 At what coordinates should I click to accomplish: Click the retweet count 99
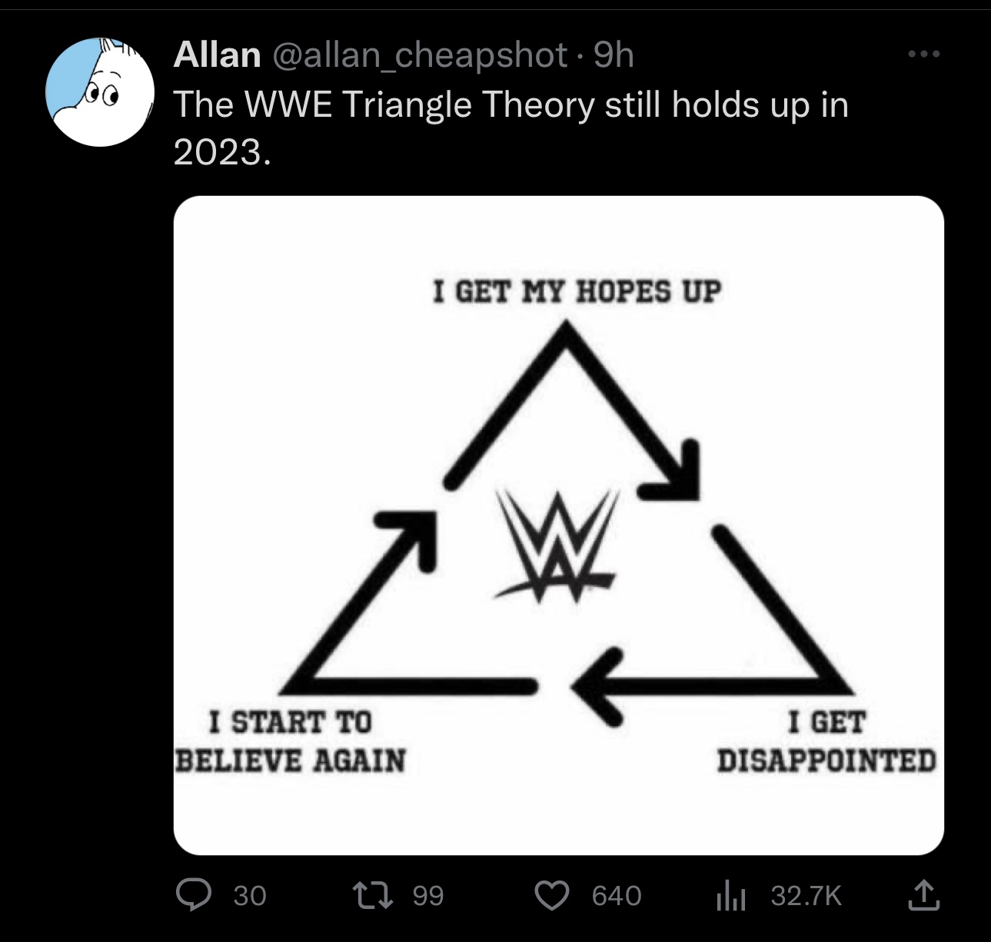pyautogui.click(x=428, y=896)
